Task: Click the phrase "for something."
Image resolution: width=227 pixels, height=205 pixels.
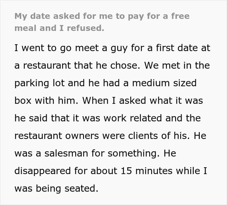Action: pos(126,154)
